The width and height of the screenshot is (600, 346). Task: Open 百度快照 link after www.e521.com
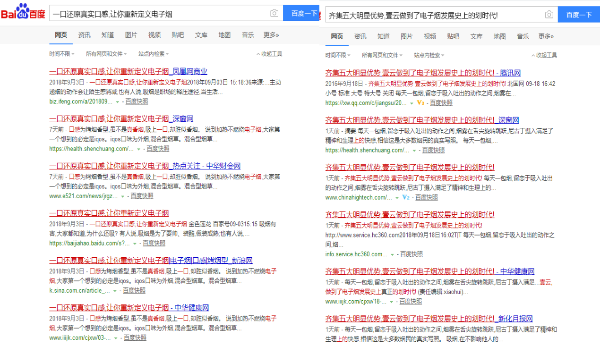pos(142,196)
